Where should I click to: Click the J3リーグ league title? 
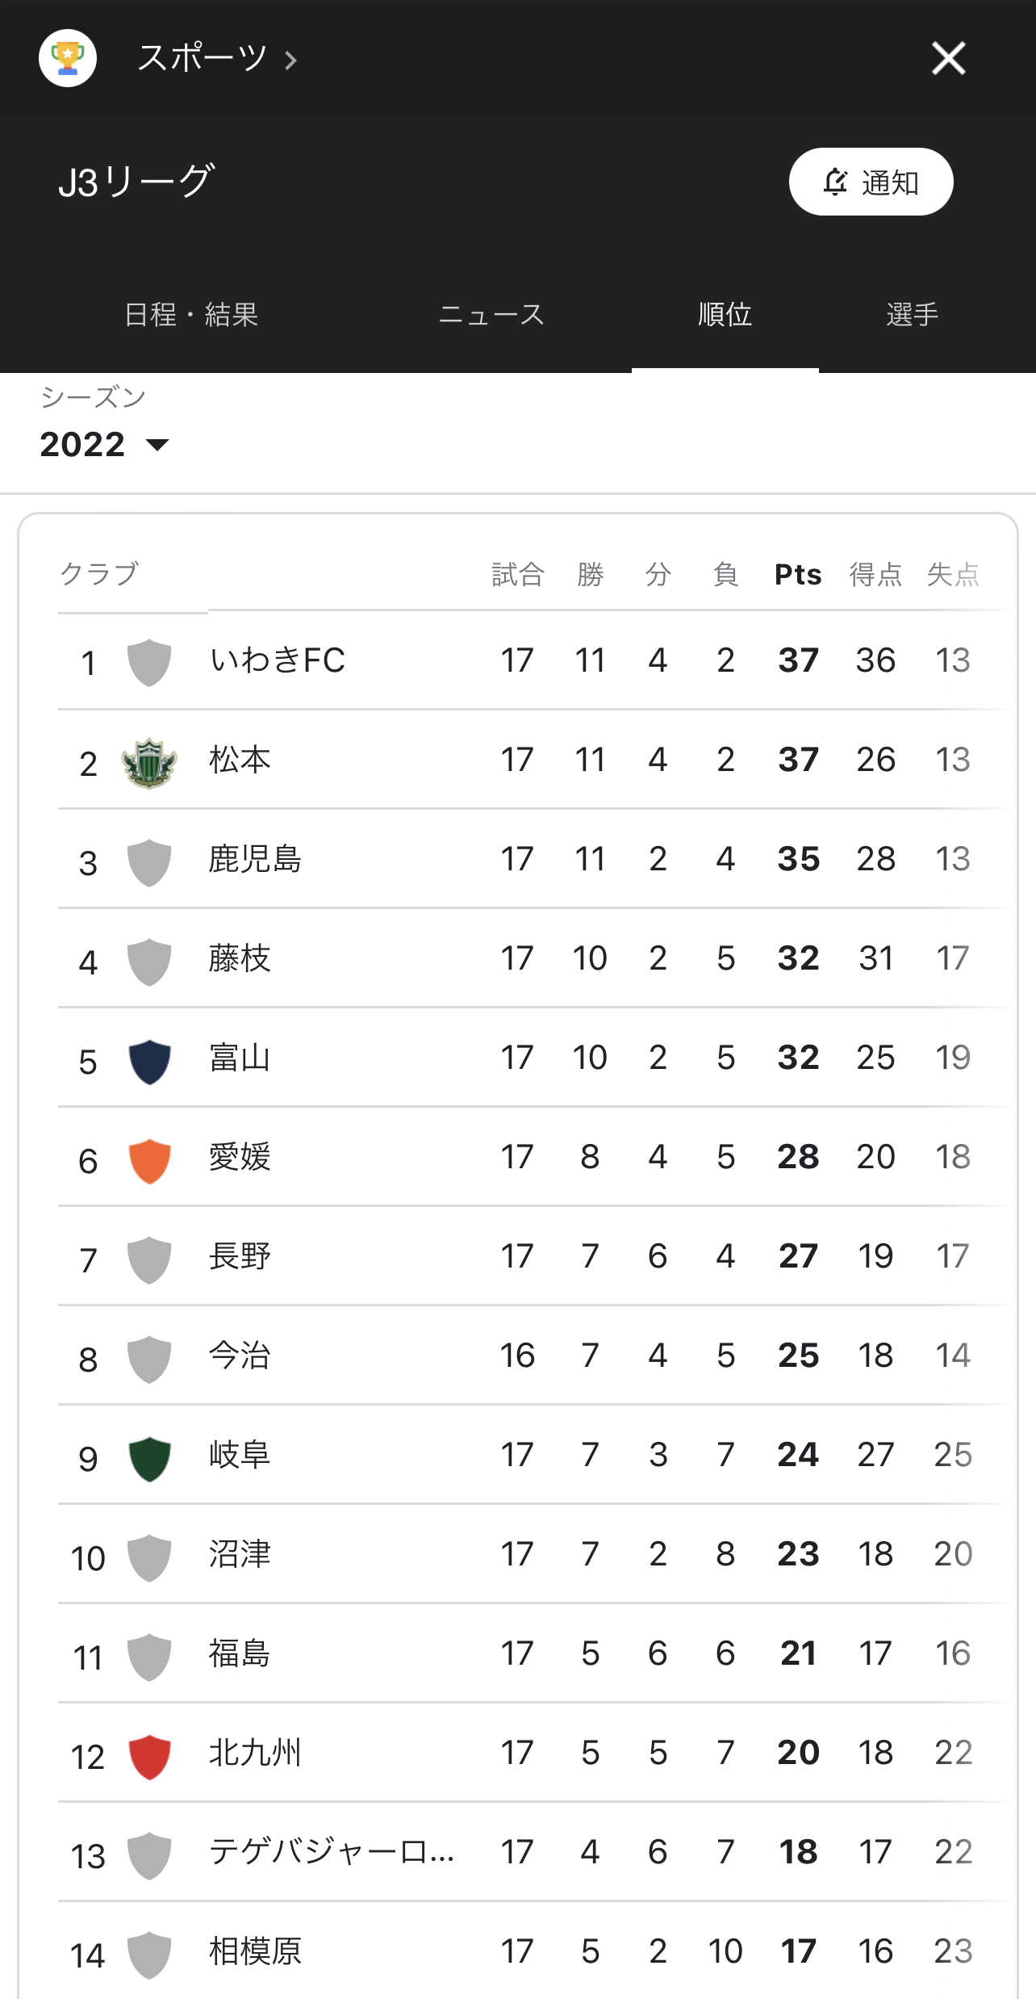tap(137, 182)
